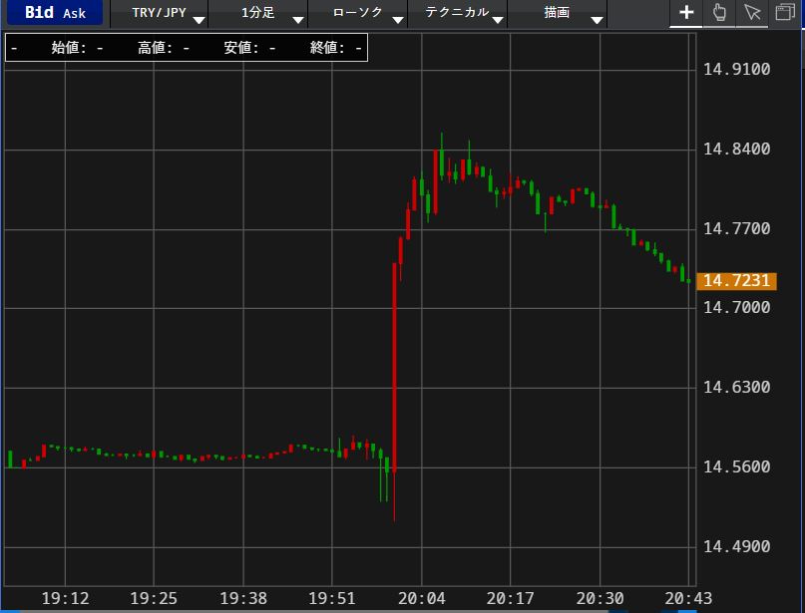Click the last candle near 20:43
The image size is (805, 613).
688,281
